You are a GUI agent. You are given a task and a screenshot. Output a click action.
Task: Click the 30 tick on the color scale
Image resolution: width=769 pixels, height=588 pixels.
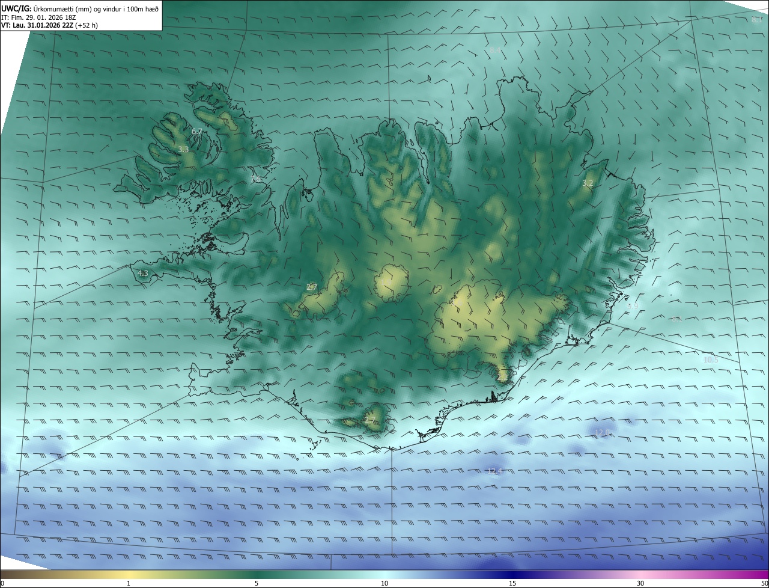pyautogui.click(x=640, y=583)
